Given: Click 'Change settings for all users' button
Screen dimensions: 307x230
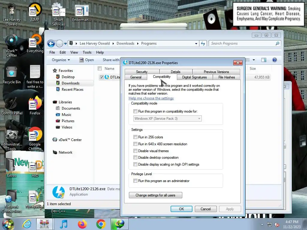Looking at the screenshot, I should point(156,195).
